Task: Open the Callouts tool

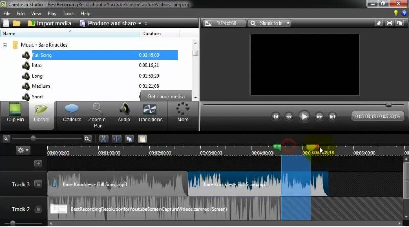Action: tap(72, 112)
